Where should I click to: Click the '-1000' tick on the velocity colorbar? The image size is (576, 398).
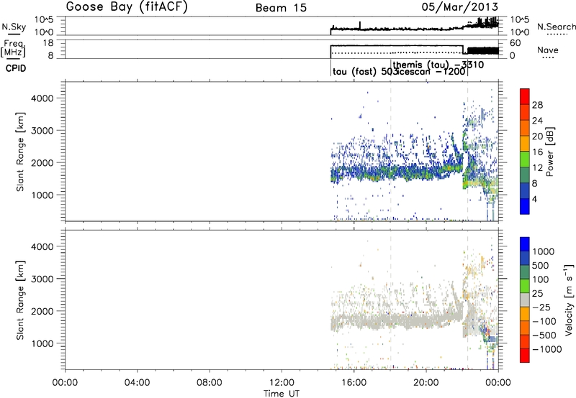(546, 349)
